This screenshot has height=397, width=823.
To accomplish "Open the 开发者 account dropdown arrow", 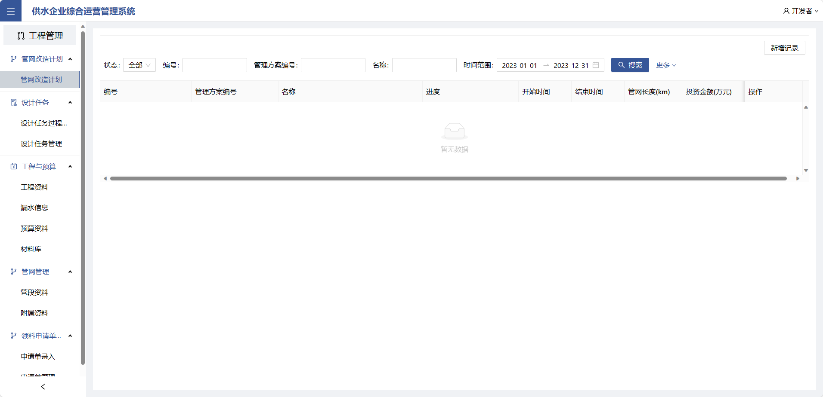I will point(817,11).
